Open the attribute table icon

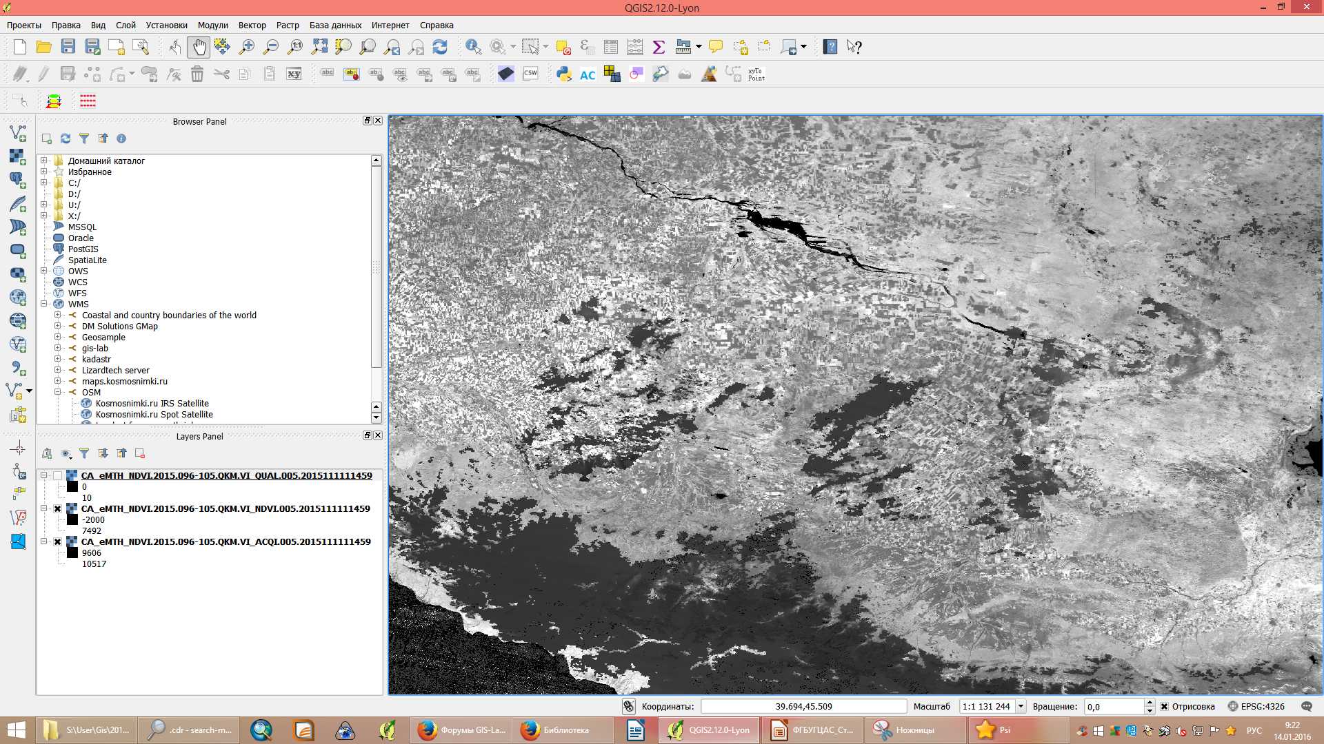(x=610, y=47)
